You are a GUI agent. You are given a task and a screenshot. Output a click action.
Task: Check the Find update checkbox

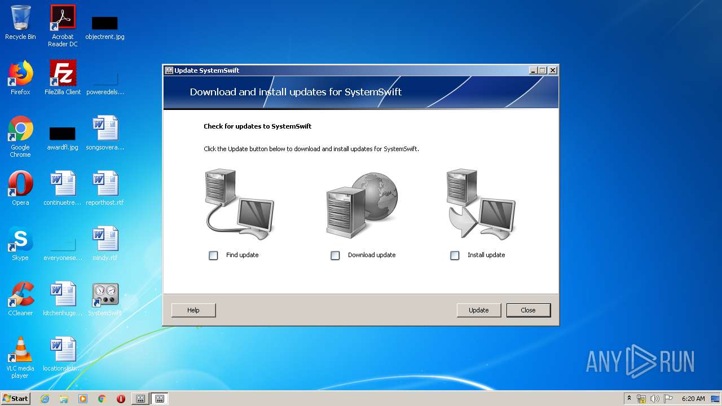point(213,255)
